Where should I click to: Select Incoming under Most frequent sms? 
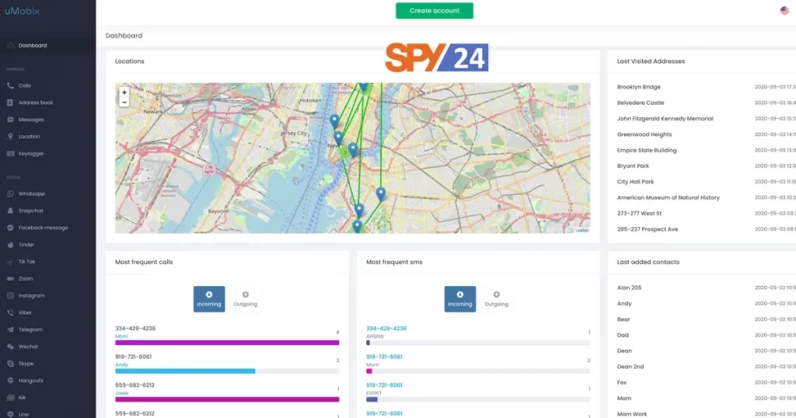pyautogui.click(x=460, y=299)
